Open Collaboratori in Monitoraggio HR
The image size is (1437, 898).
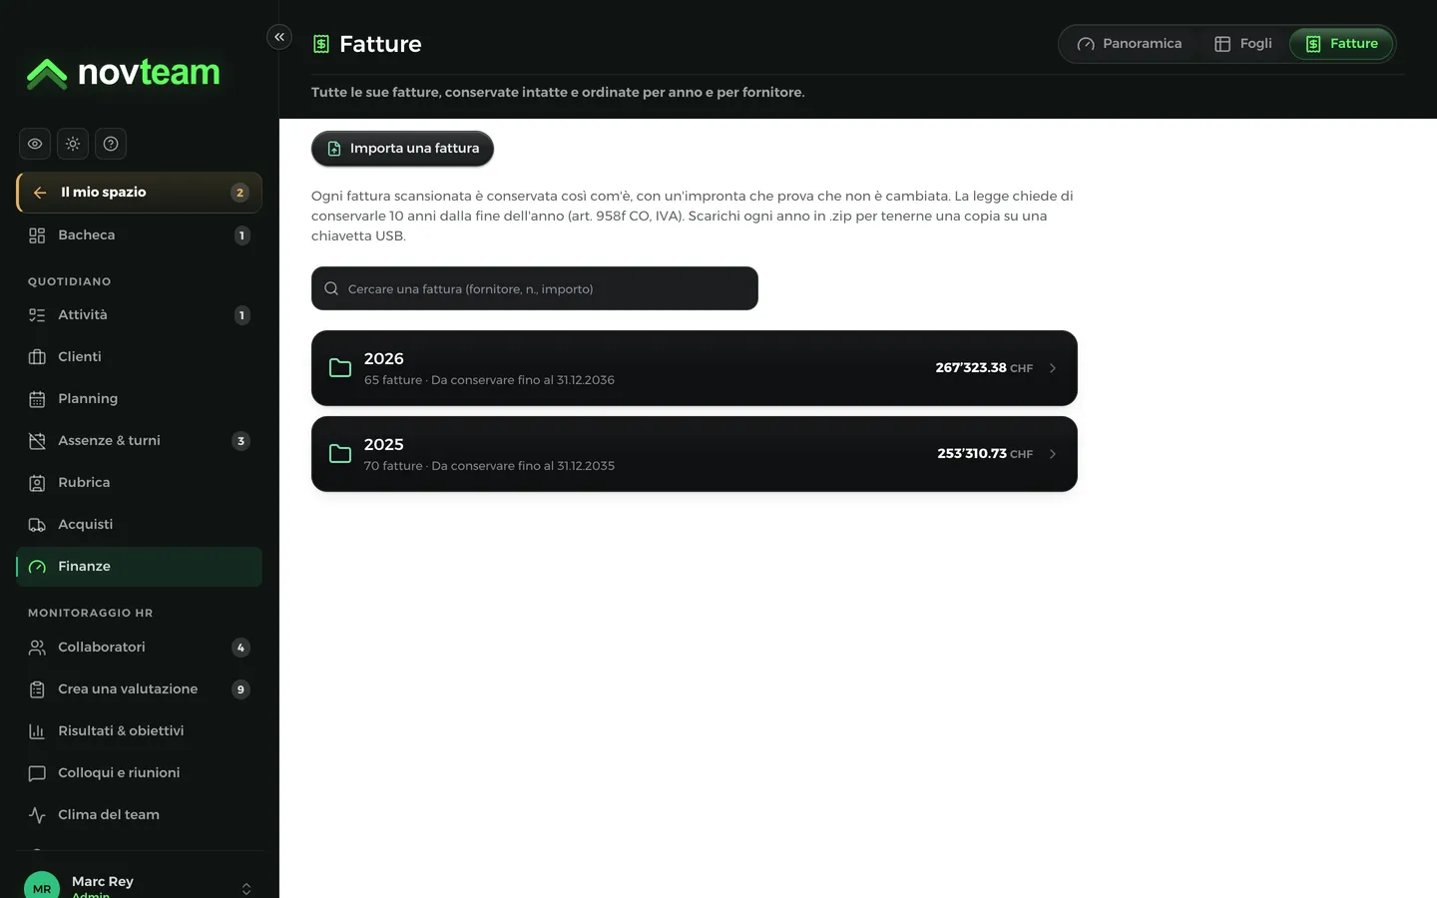(139, 648)
